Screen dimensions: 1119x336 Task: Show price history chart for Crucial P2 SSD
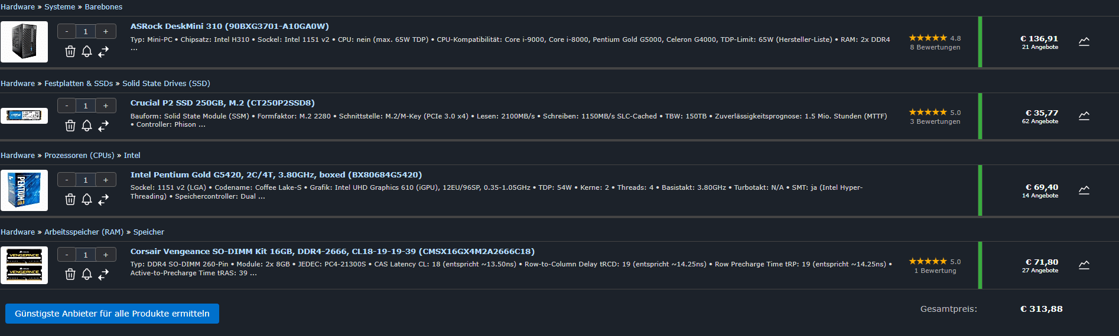(1084, 116)
